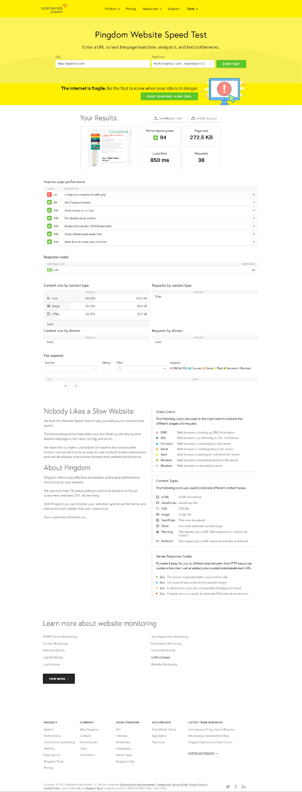Click the green Receive legend swatch

(225, 368)
